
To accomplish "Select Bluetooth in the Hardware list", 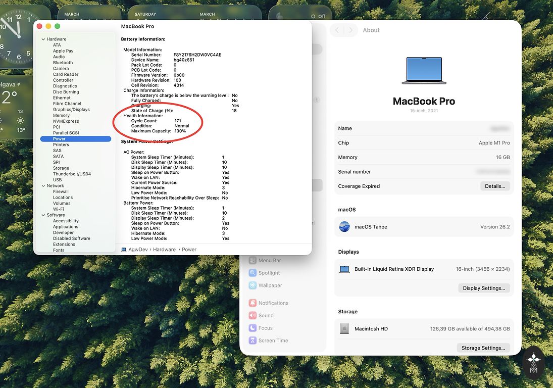I will point(63,63).
